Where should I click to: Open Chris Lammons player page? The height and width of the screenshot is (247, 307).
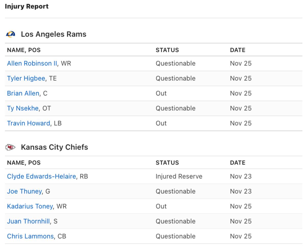pos(30,236)
